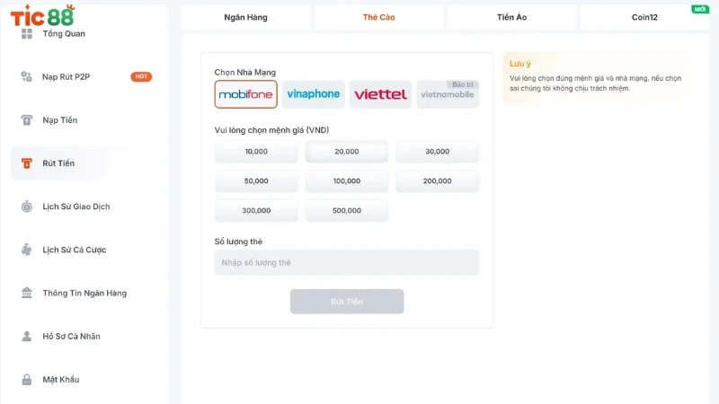The image size is (719, 404).
Task: Click the Rút Tiền withdraw sidebar icon
Action: tap(27, 163)
